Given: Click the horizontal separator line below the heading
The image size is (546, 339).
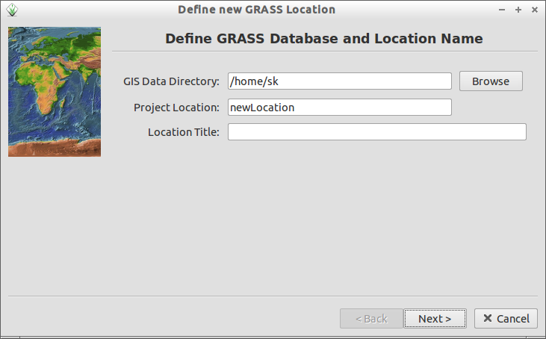Looking at the screenshot, I should 325,52.
